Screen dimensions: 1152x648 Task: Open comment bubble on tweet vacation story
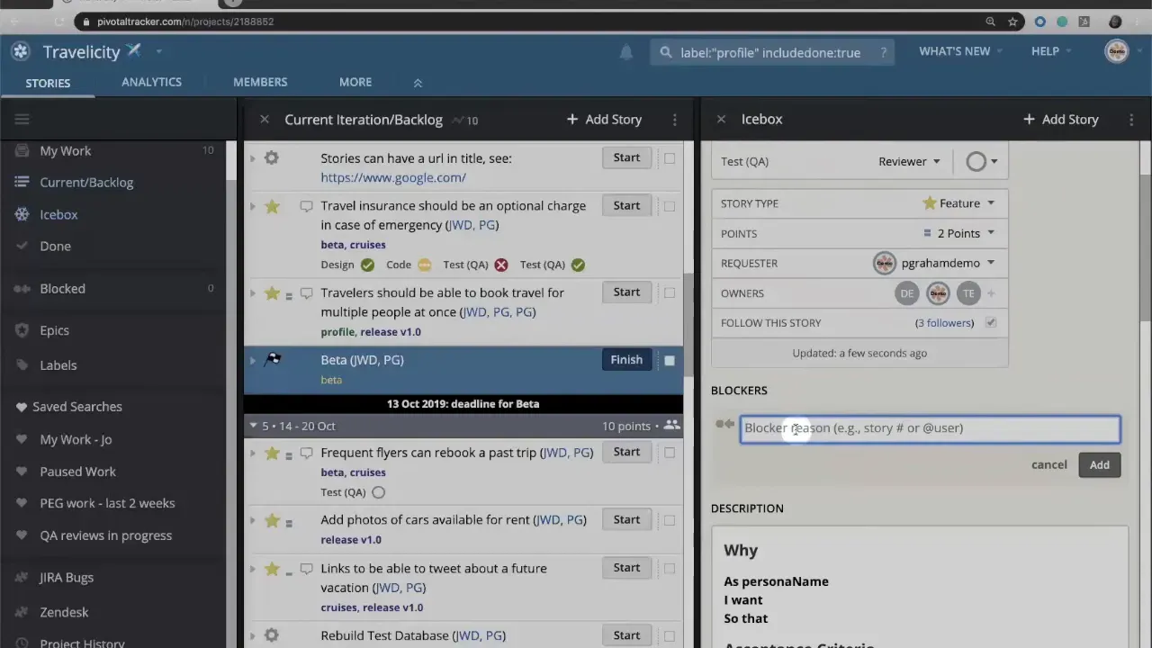[x=306, y=568]
